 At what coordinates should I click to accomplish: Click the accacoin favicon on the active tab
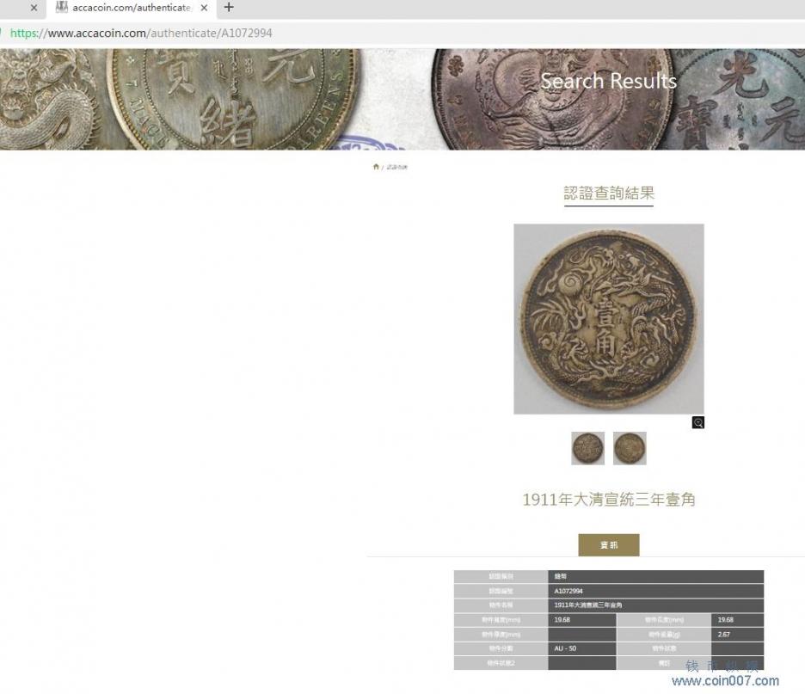pyautogui.click(x=62, y=7)
